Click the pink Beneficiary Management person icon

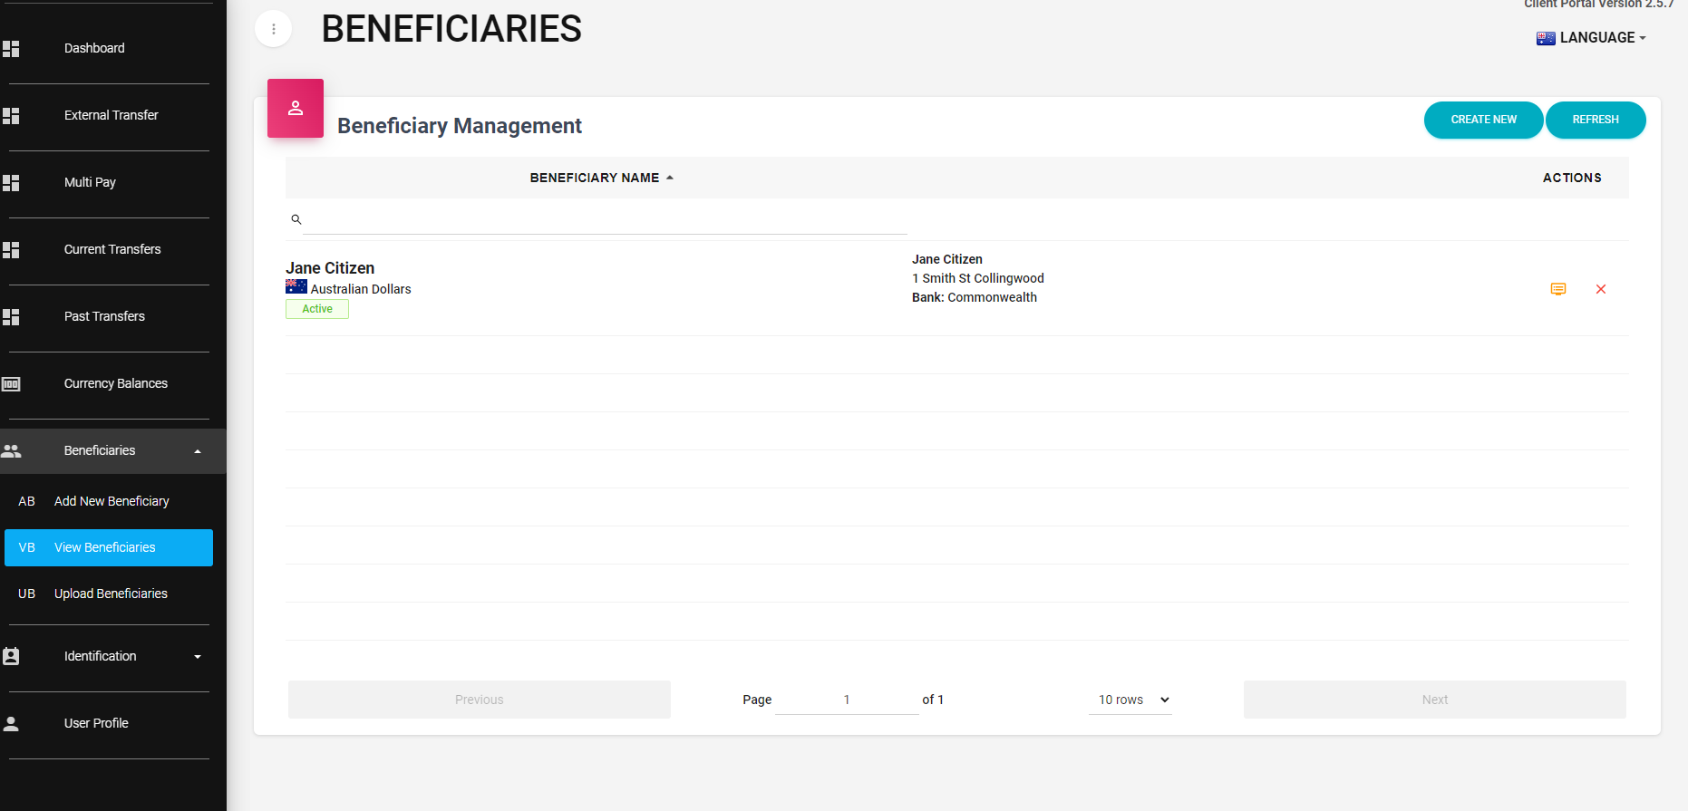[296, 109]
